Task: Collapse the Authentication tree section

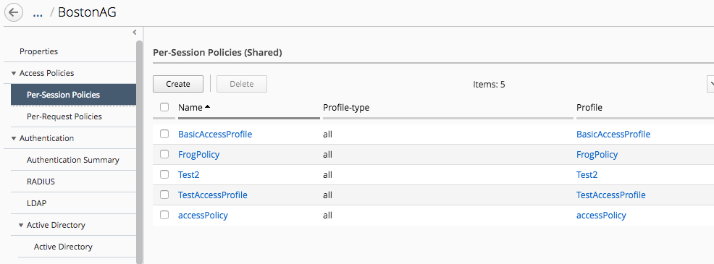Action: (x=14, y=138)
